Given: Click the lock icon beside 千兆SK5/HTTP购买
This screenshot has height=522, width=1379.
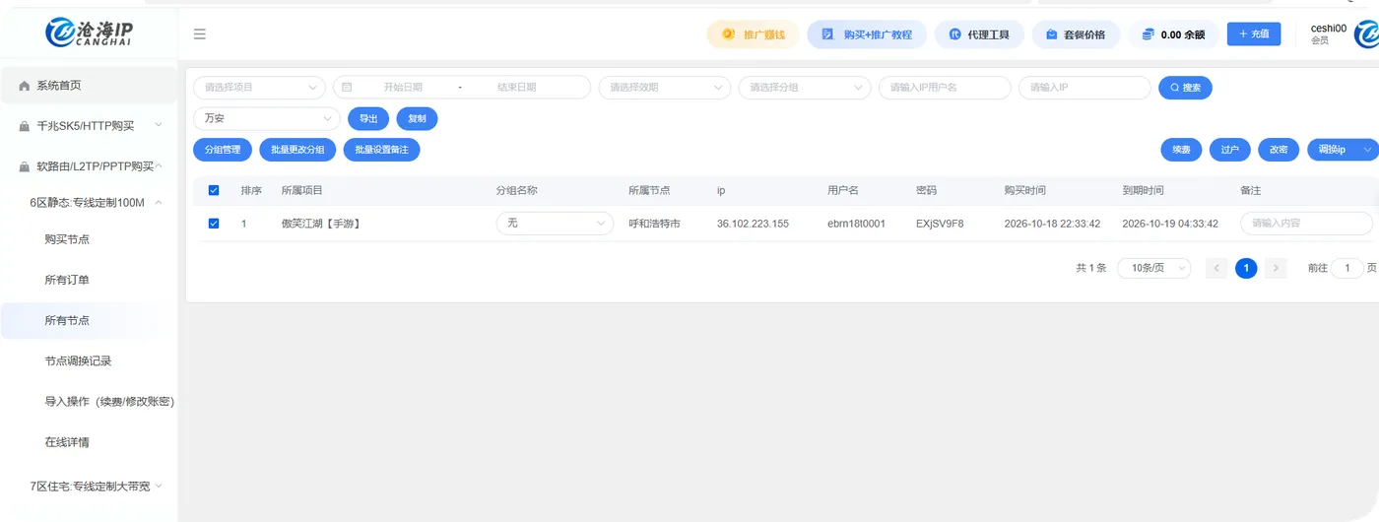Looking at the screenshot, I should pyautogui.click(x=25, y=126).
